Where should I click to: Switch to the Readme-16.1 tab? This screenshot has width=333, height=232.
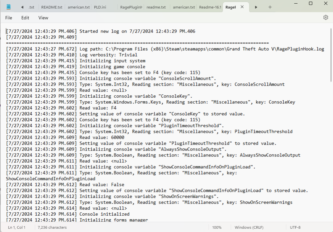pos(210,7)
